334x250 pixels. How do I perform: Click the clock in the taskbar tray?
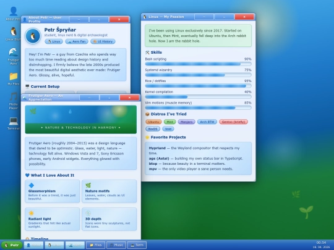pyautogui.click(x=321, y=244)
